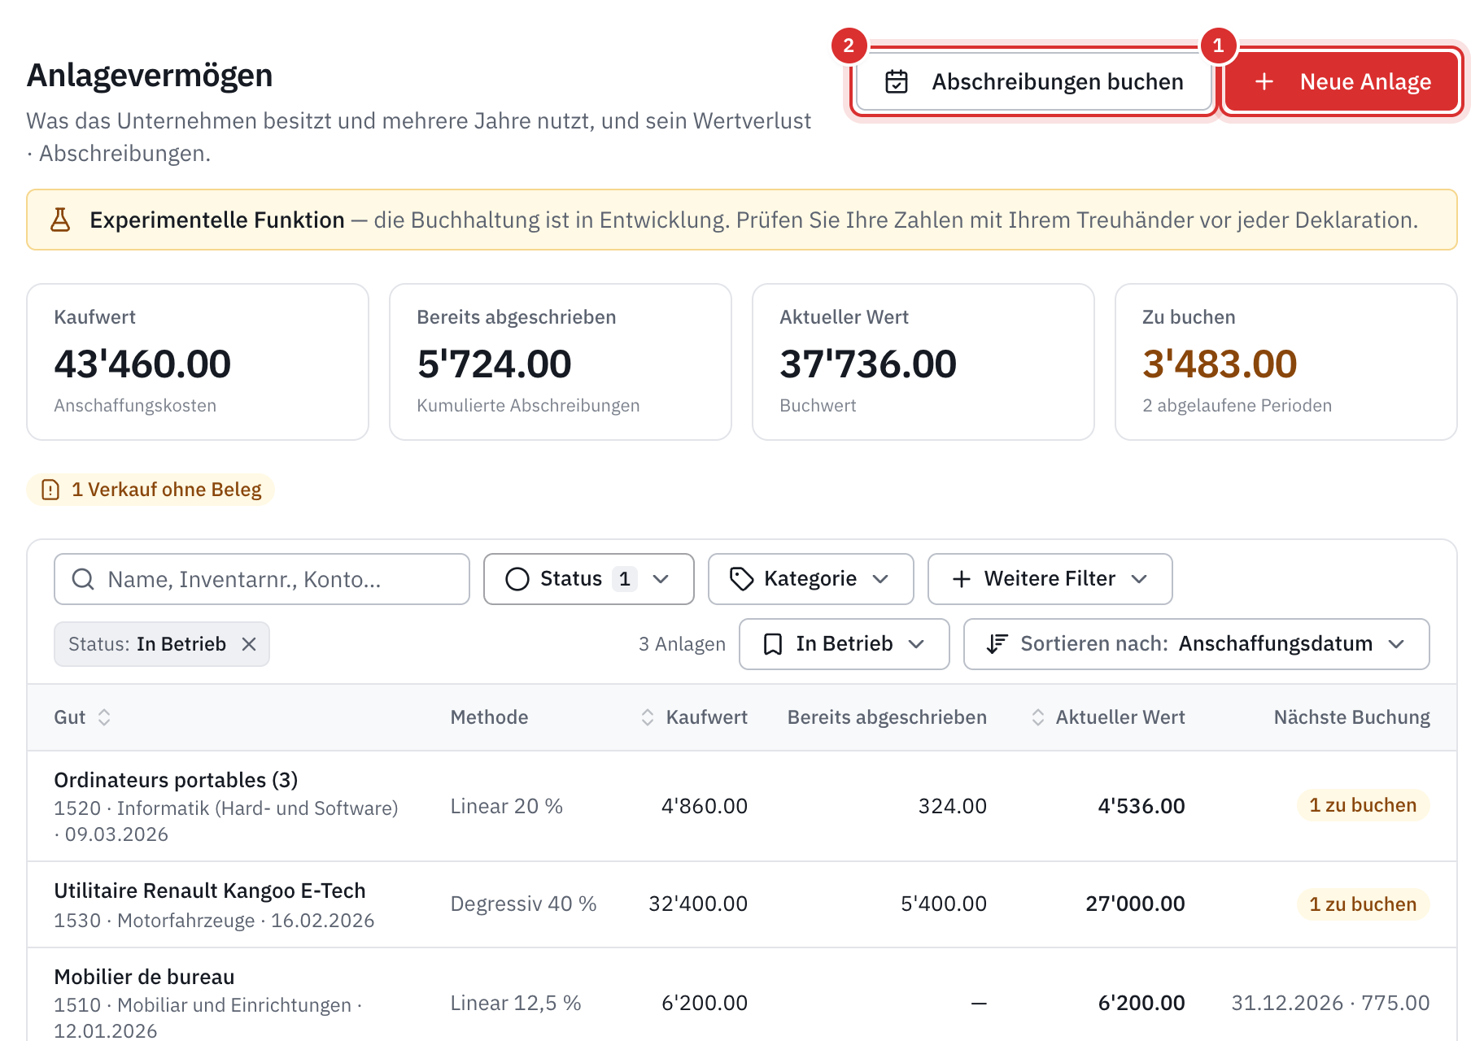Open the In Betrieb saved view dropdown
The image size is (1484, 1041).
click(845, 644)
